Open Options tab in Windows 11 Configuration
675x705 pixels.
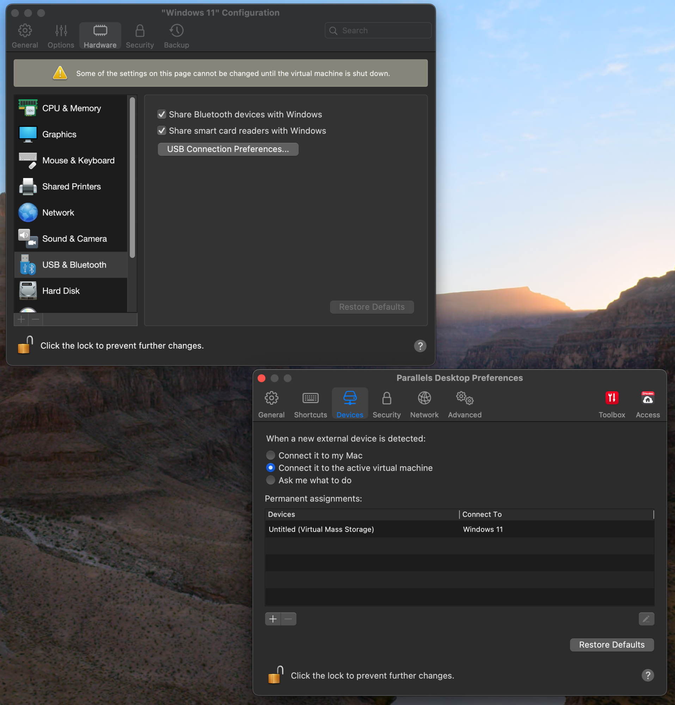(x=61, y=36)
